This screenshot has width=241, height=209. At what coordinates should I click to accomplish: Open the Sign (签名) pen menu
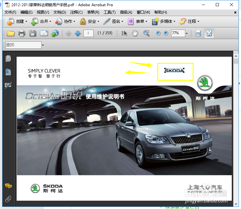point(114,21)
